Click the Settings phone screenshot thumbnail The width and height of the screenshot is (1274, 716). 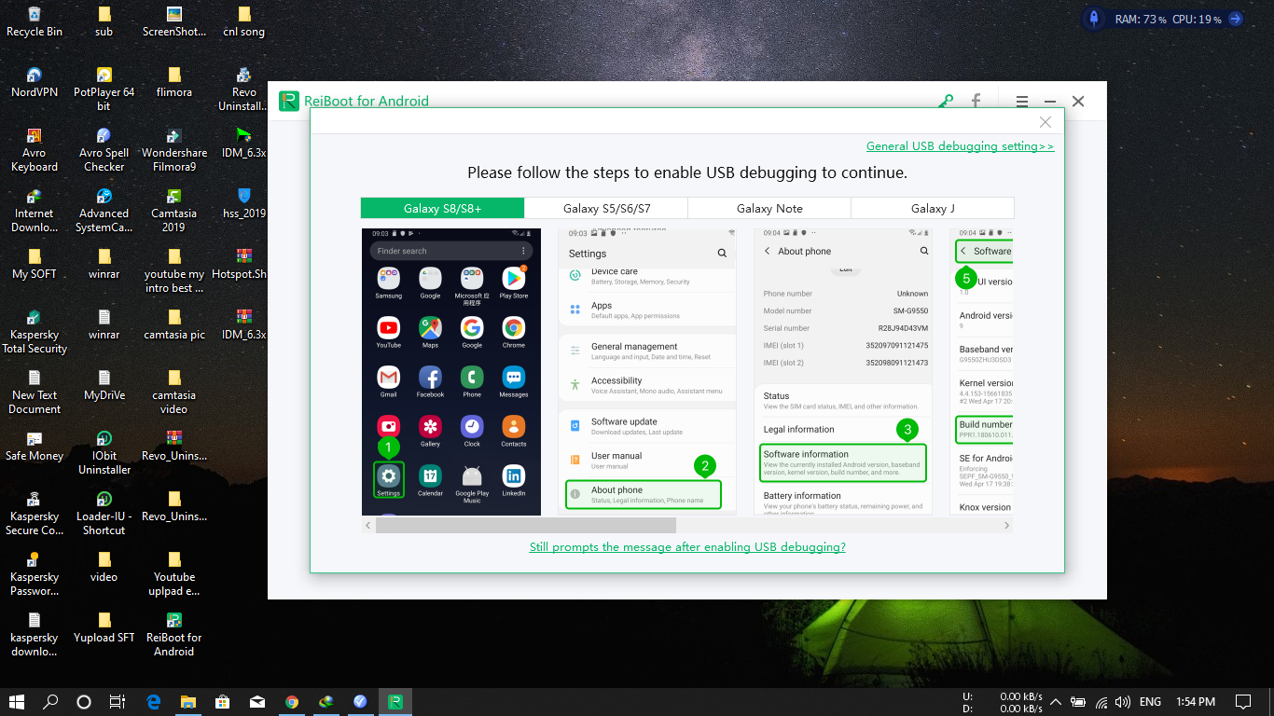tap(646, 372)
